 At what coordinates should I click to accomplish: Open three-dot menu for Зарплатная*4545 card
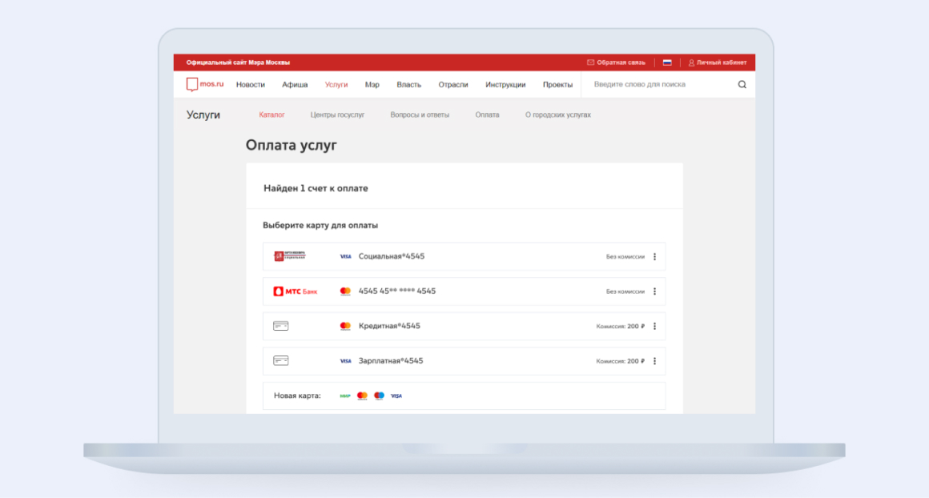pyautogui.click(x=654, y=361)
